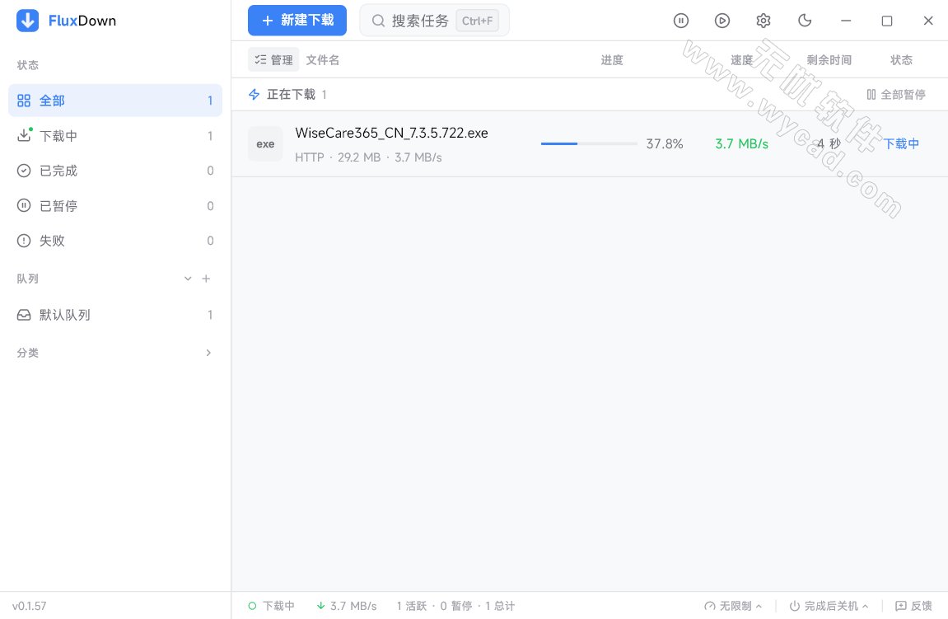The height and width of the screenshot is (619, 948).
Task: Maximize the FluxDown window
Action: [x=887, y=21]
